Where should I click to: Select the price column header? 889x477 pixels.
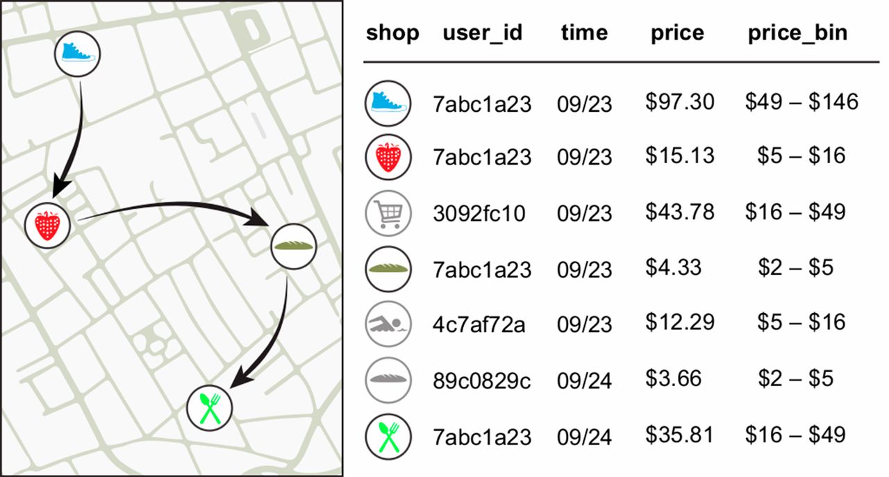677,33
